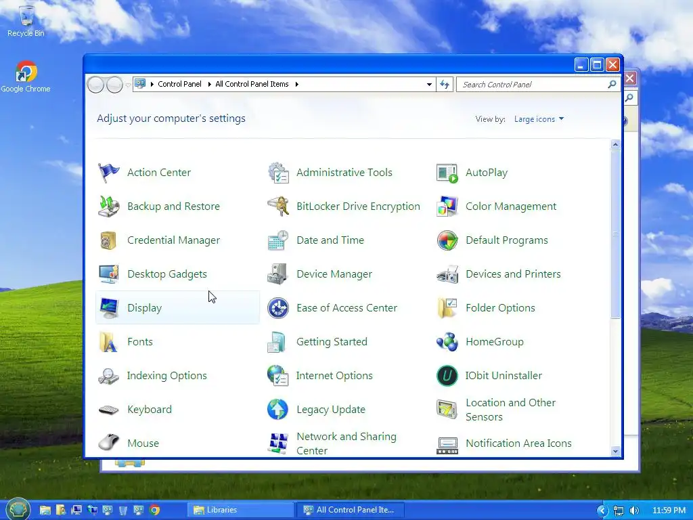Click the 'Folder Options' label
Image resolution: width=693 pixels, height=520 pixels.
pyautogui.click(x=500, y=308)
